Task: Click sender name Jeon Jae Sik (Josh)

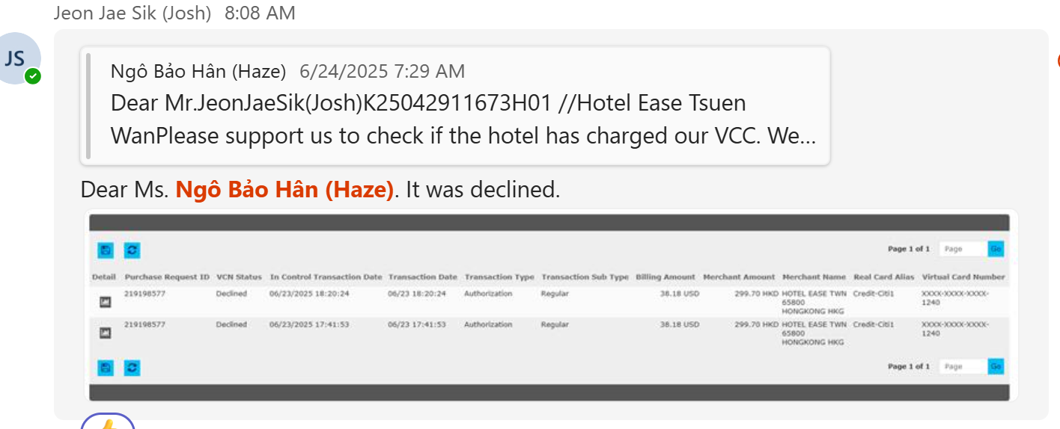Action: (132, 13)
